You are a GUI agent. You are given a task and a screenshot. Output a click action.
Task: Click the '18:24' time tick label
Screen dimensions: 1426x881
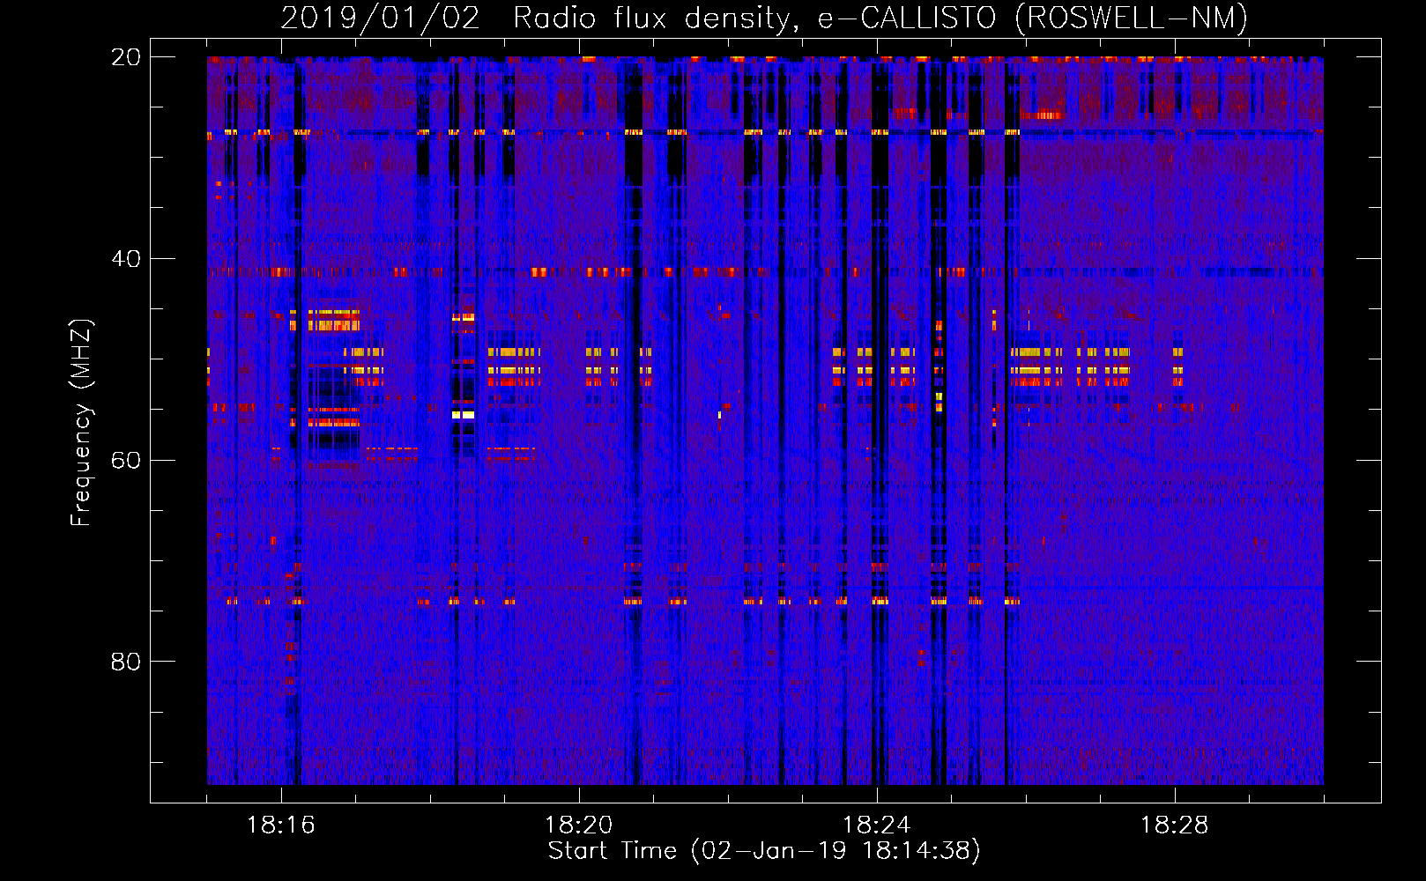coord(877,825)
